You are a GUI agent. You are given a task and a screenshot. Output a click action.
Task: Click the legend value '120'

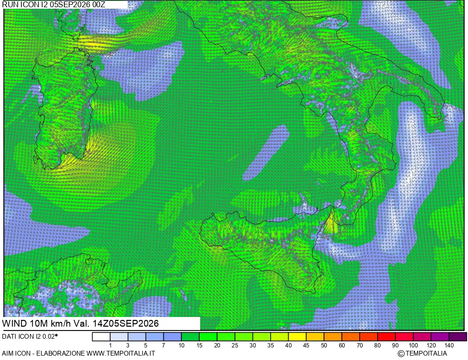point(431,346)
